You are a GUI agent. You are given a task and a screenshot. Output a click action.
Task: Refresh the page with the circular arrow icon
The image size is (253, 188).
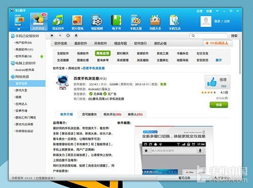click(x=68, y=35)
